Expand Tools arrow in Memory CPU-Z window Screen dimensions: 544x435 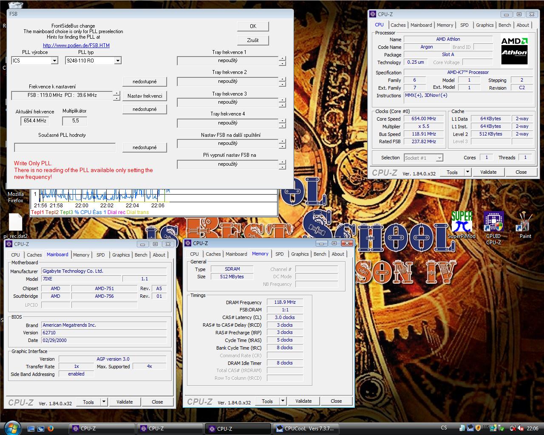tap(283, 401)
